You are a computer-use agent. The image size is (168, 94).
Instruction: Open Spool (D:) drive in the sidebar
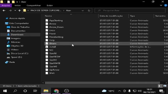click(x=17, y=57)
